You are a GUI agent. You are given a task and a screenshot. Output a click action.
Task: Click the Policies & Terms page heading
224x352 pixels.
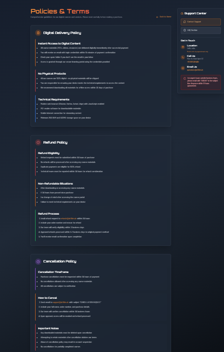(x=60, y=11)
